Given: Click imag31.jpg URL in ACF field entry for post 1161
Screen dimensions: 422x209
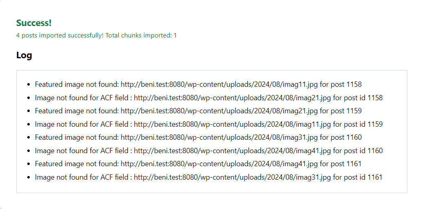Looking at the screenshot, I should click(x=232, y=177).
